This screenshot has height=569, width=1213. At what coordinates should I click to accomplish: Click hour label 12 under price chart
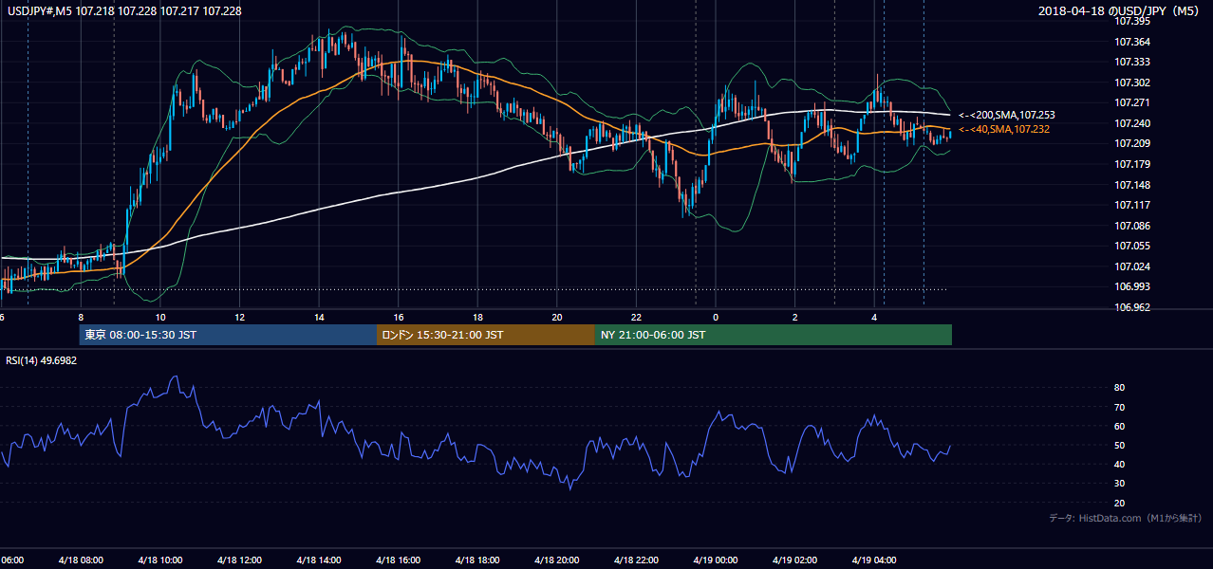[240, 318]
